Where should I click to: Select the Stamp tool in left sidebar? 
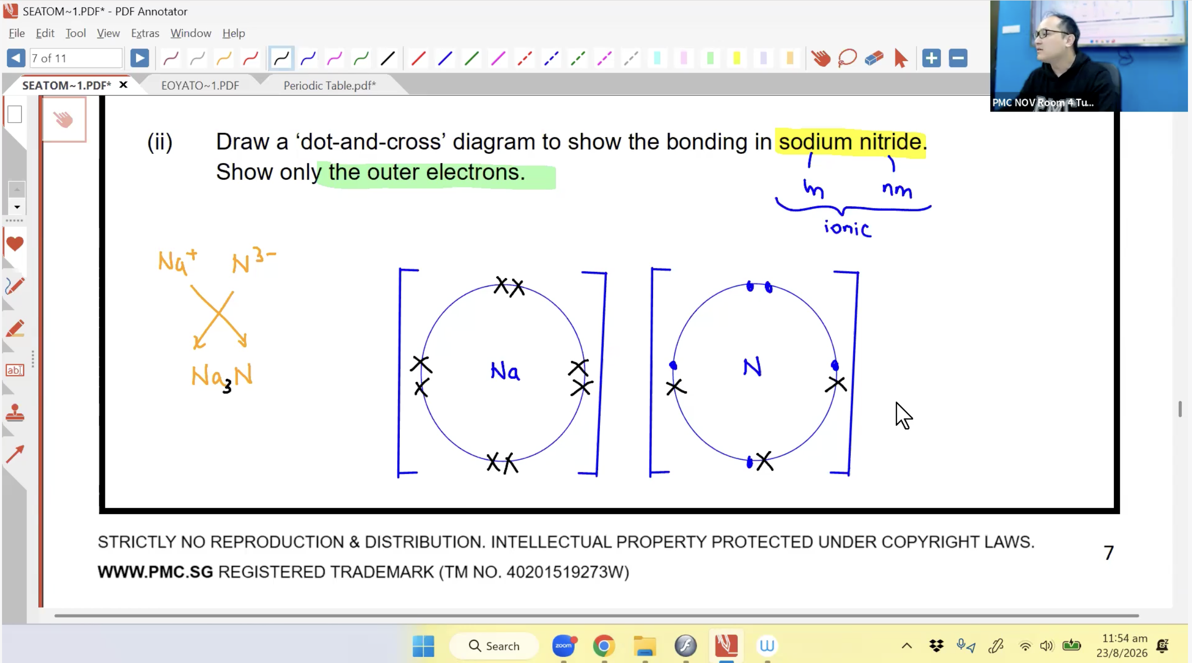point(15,413)
